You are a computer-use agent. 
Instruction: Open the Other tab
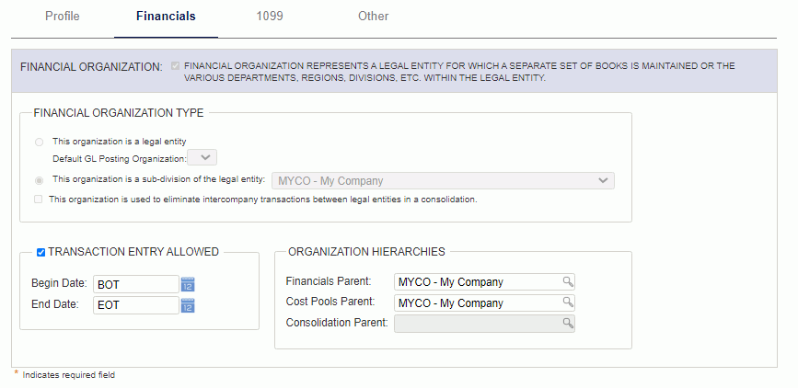coord(373,16)
